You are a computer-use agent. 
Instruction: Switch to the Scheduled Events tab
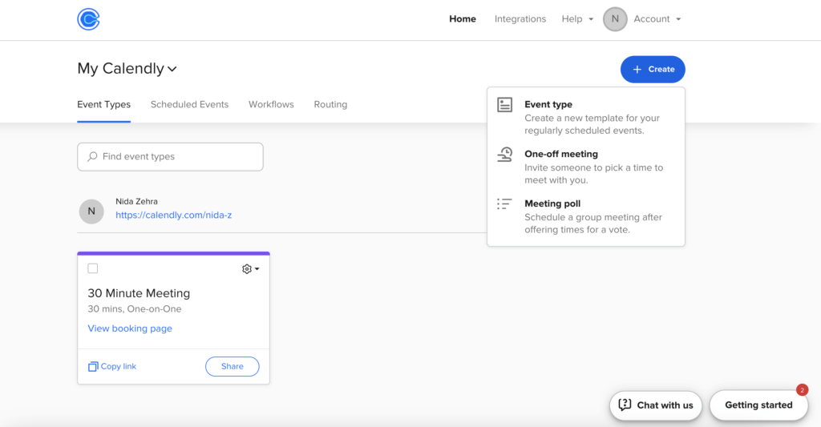(189, 105)
